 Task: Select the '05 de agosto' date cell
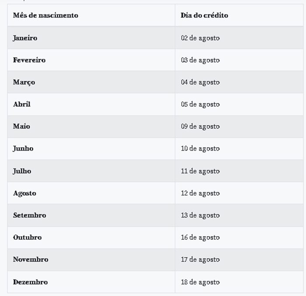pos(200,104)
